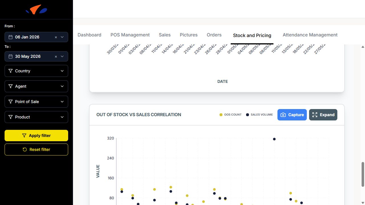Click the Capture button on correlation chart

coord(292,115)
